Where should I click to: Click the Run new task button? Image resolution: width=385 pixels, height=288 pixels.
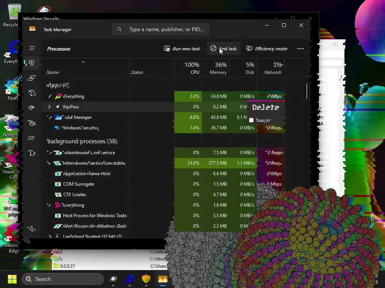(182, 48)
